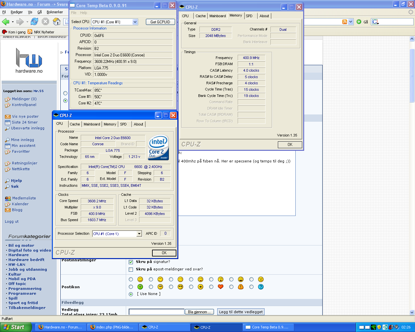This screenshot has height=332, width=415.
Task: Click the green Go button beside the address bar
Action: pyautogui.click(x=359, y=22)
